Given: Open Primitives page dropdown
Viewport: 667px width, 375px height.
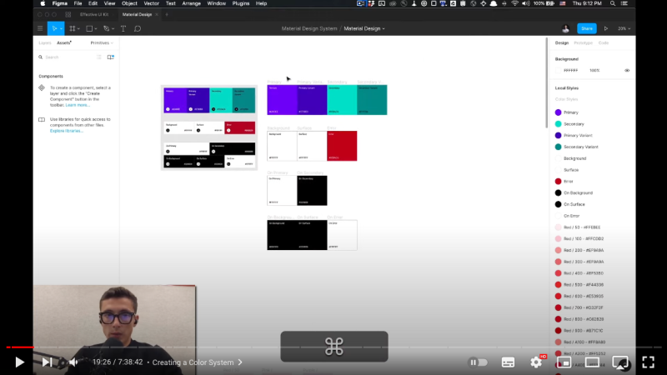Looking at the screenshot, I should pos(102,43).
